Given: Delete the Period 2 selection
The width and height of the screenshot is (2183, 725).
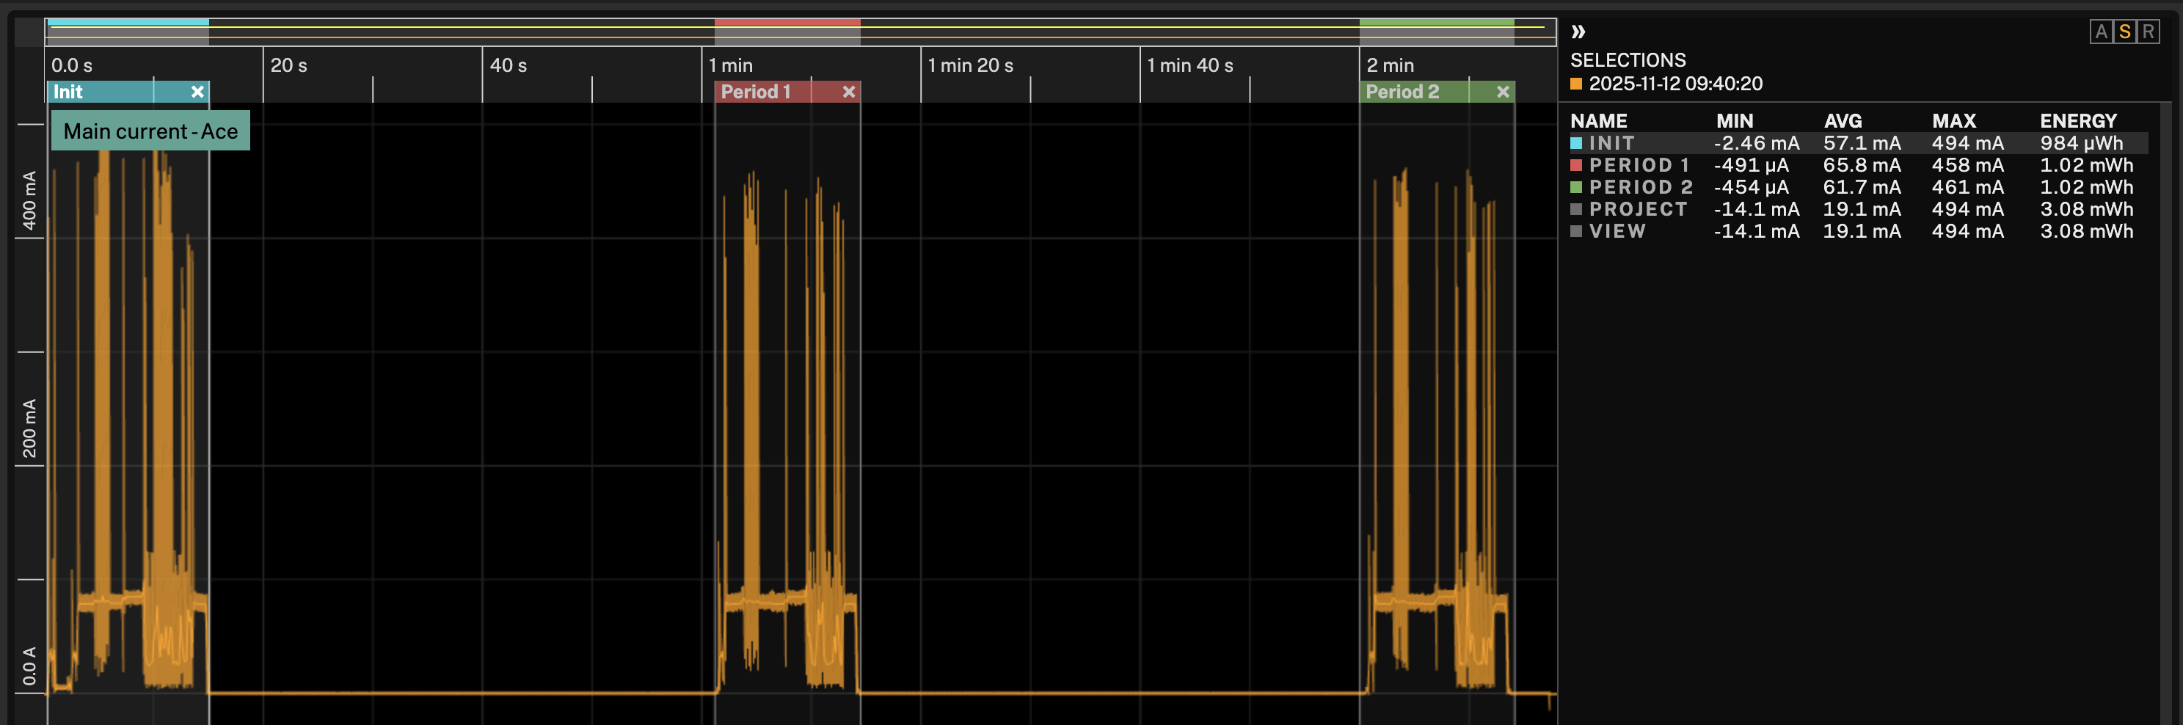Looking at the screenshot, I should tap(1503, 92).
